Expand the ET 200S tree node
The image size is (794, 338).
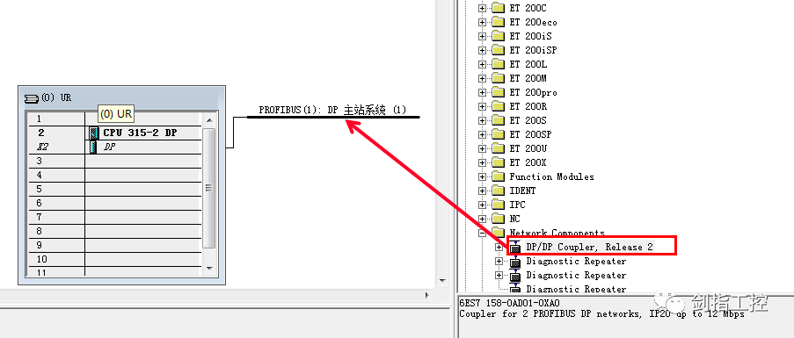482,121
